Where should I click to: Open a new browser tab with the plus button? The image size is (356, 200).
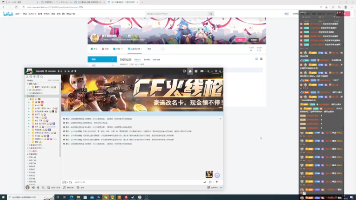142,2
